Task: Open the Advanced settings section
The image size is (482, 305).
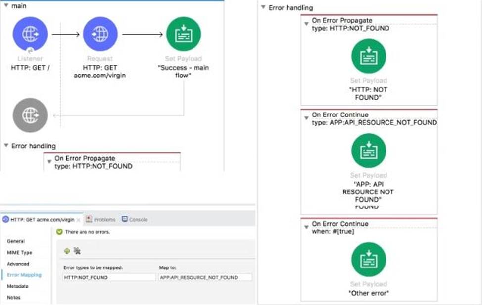Action: click(x=18, y=264)
